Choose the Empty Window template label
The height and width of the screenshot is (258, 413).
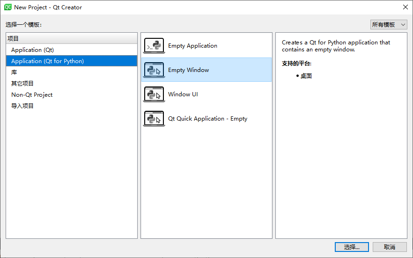188,70
